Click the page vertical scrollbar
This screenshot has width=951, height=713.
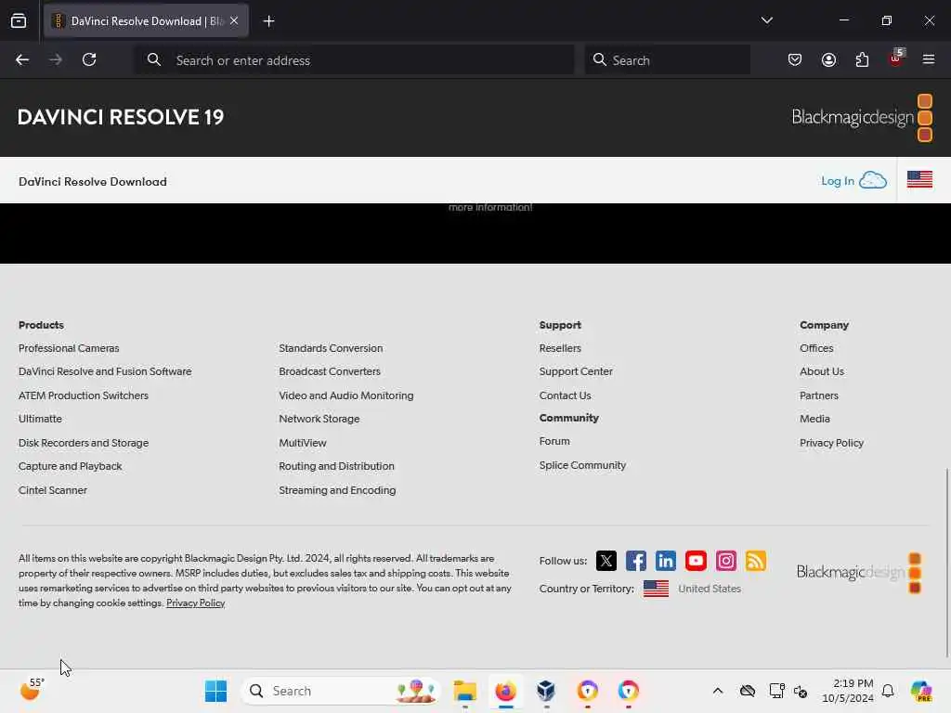tap(946, 562)
